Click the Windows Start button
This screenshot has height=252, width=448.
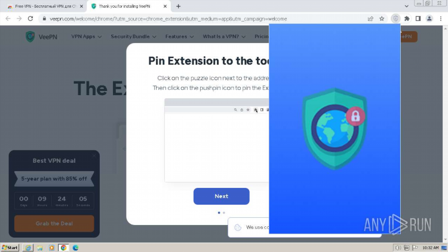pyautogui.click(x=10, y=248)
